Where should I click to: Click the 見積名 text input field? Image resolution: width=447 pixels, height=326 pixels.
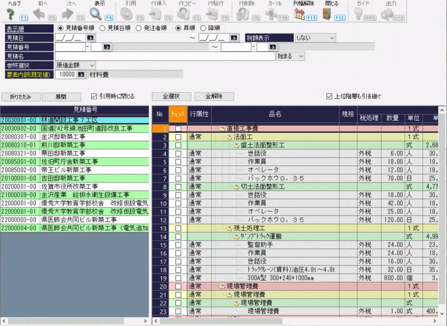(x=165, y=56)
